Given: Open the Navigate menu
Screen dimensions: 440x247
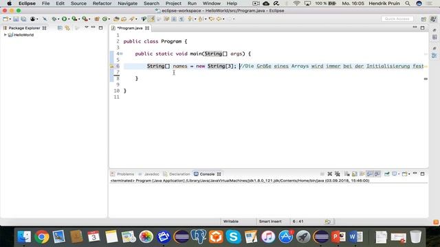Looking at the screenshot, I should tap(127, 3).
